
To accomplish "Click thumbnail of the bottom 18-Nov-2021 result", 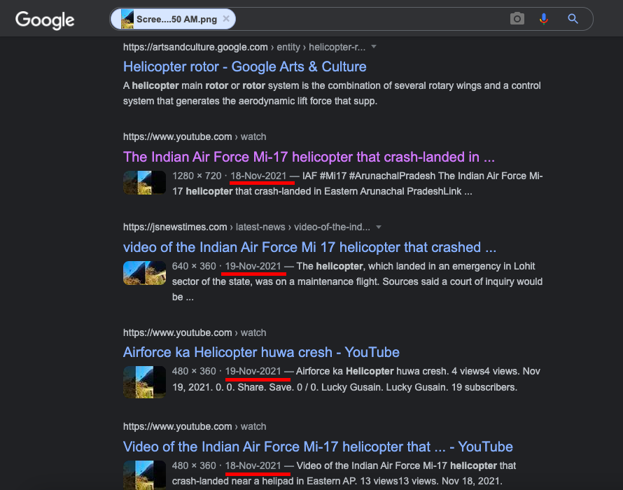I will tap(144, 473).
